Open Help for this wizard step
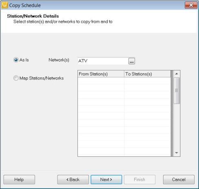This screenshot has height=189, width=199. 19,180
